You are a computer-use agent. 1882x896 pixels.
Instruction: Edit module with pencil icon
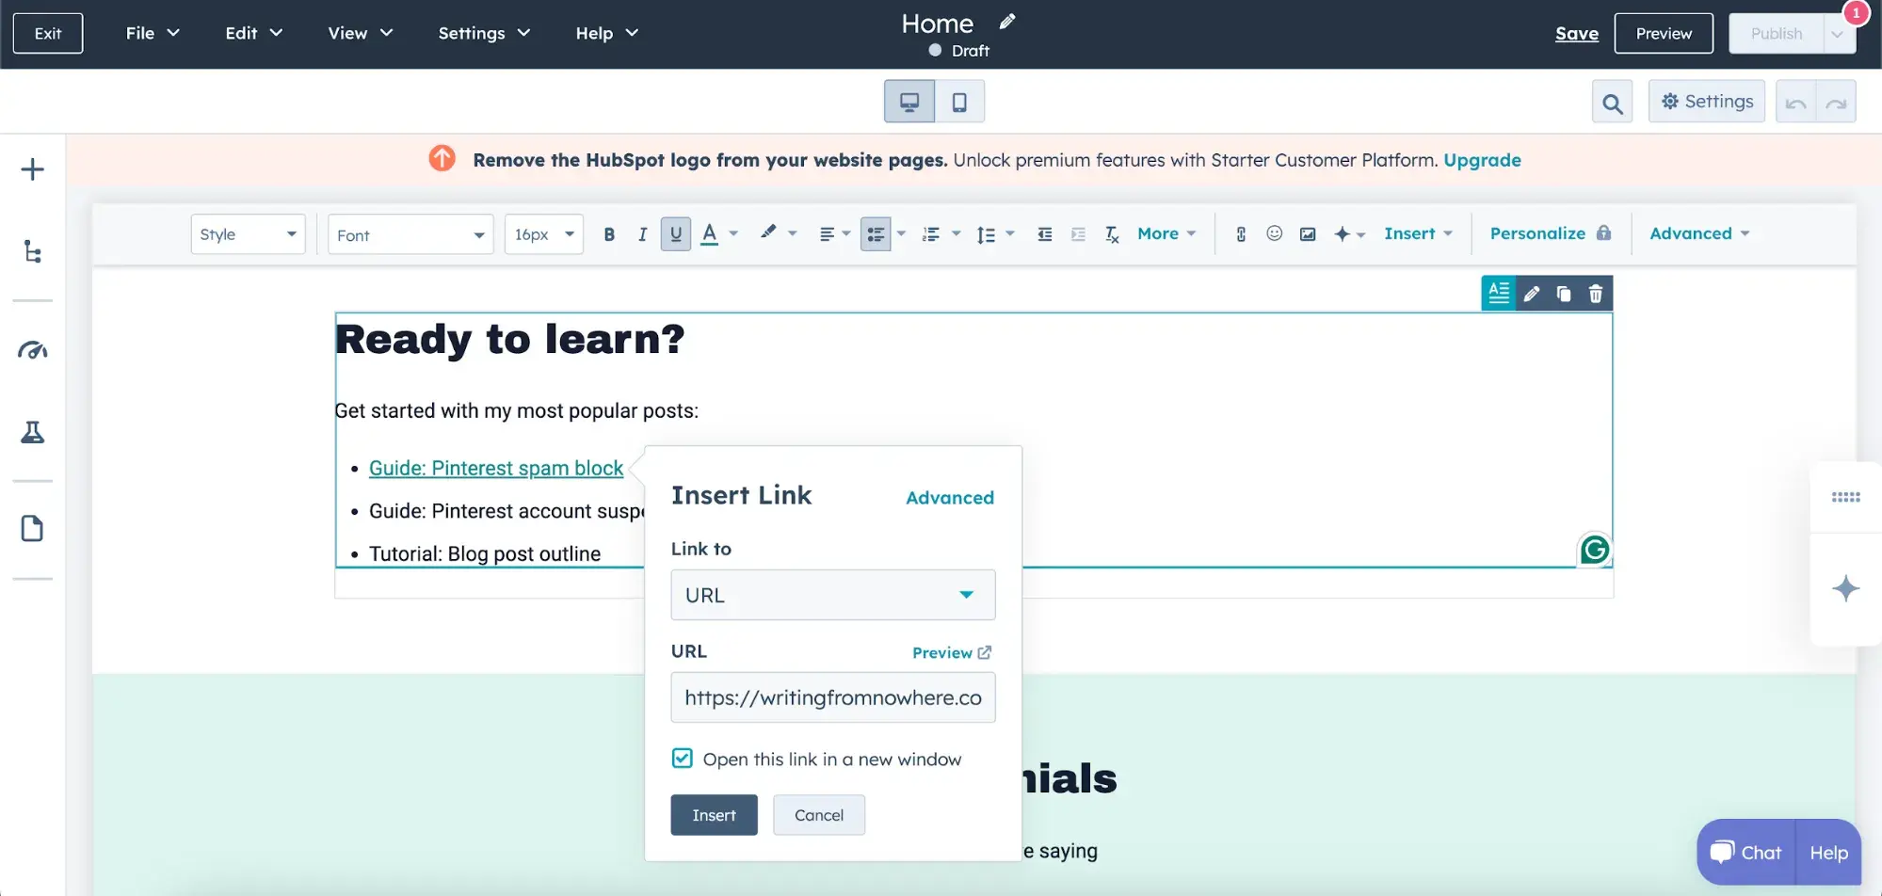(x=1532, y=294)
